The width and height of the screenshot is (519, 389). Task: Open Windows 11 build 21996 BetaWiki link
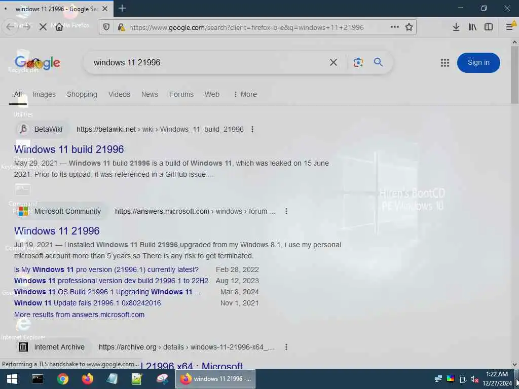[69, 149]
